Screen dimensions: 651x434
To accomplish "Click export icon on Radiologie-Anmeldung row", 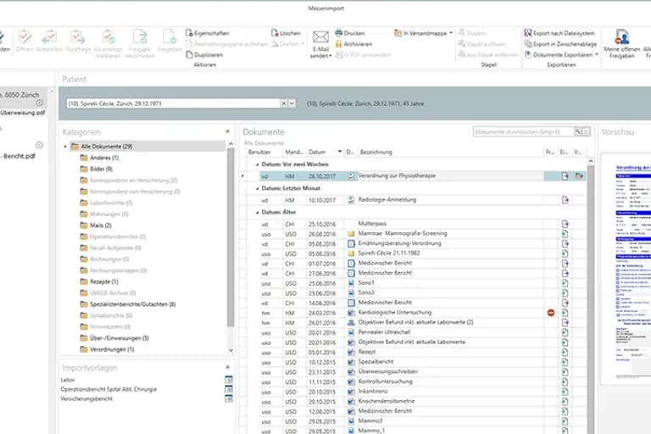I will click(x=565, y=200).
